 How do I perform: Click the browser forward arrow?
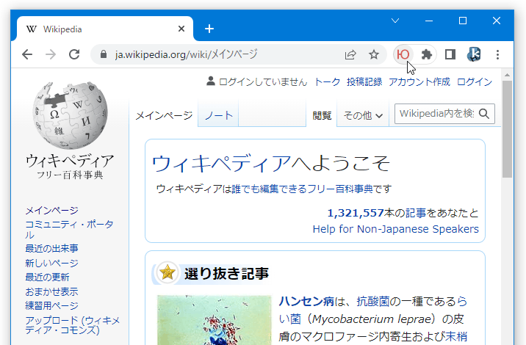coord(51,54)
